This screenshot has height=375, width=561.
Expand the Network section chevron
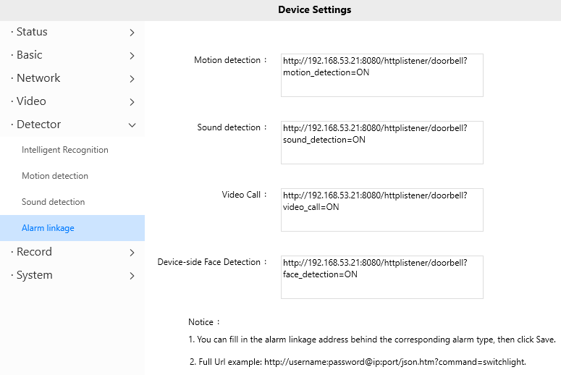coord(132,79)
